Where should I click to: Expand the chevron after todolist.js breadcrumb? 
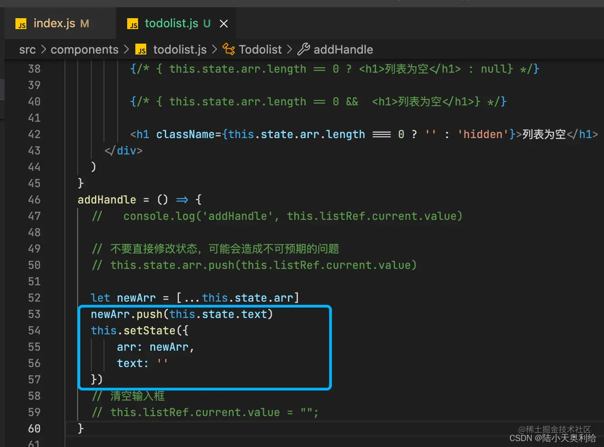[214, 49]
